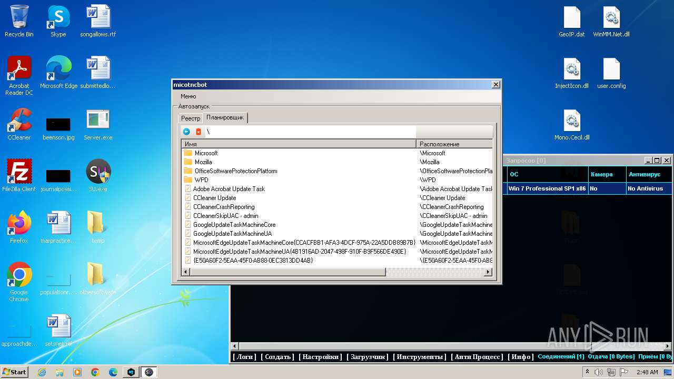Open Mono.Cecil.dll file icon
This screenshot has height=379, width=674.
click(x=572, y=125)
